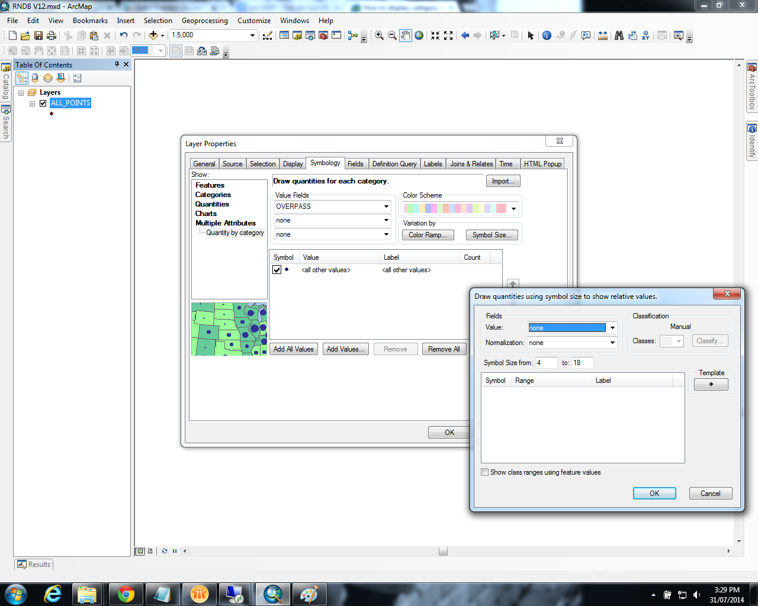Confirm symbol size dialog with OK
758x606 pixels.
click(654, 494)
